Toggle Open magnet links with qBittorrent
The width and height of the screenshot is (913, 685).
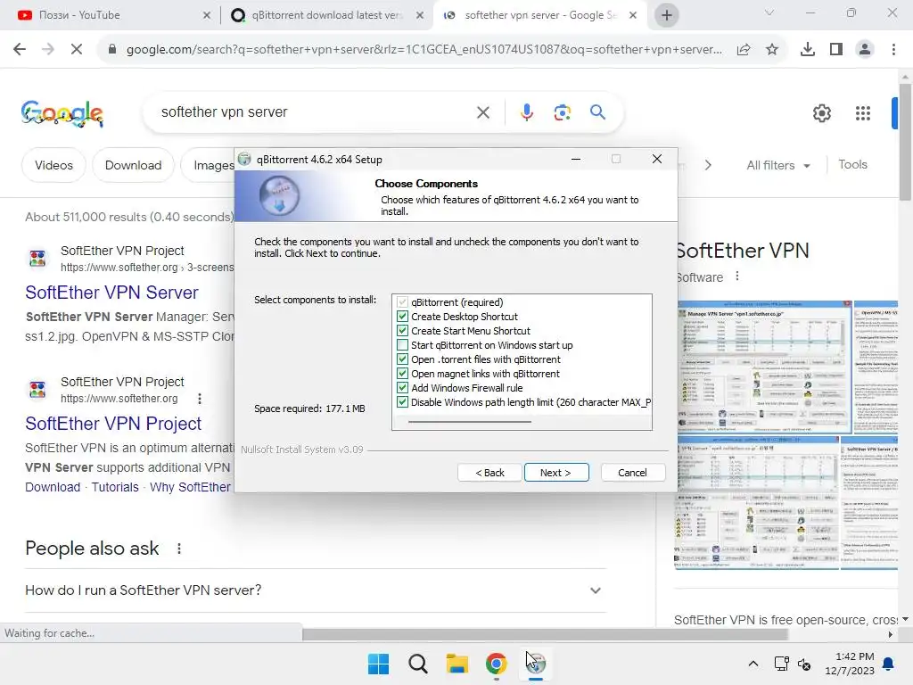(x=402, y=374)
